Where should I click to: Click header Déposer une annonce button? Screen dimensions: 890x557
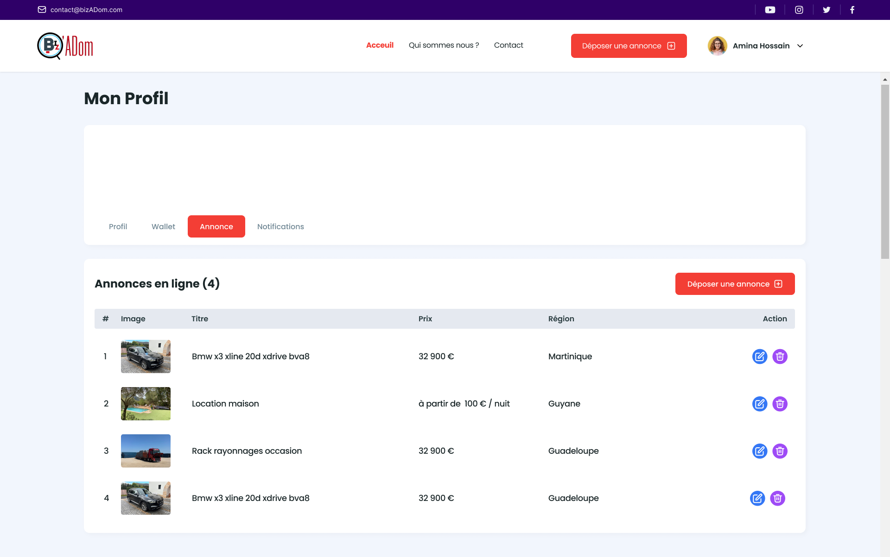click(x=629, y=46)
